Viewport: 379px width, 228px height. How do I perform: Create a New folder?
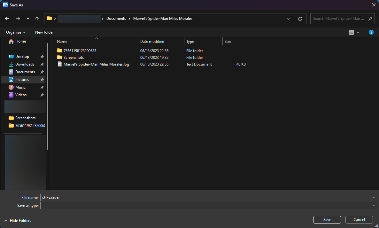point(44,32)
